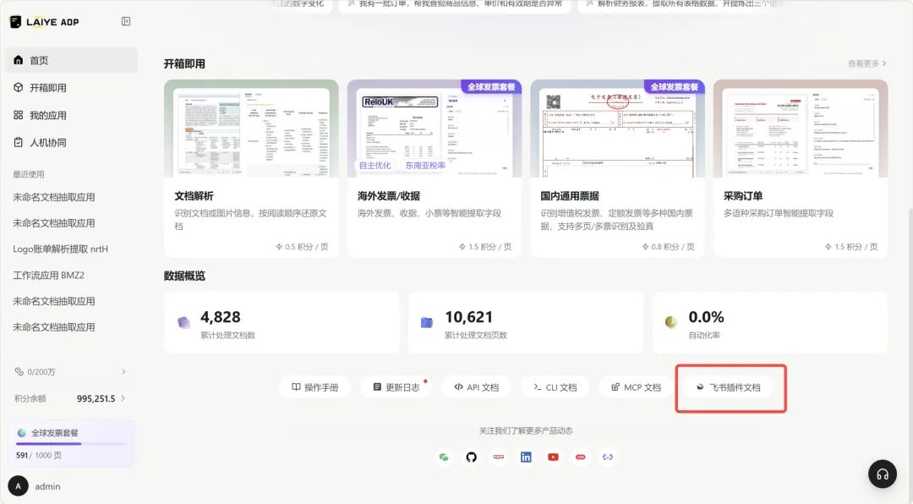Click the 10,621 累计处理文档页数 value
913x504 pixels.
(468, 317)
